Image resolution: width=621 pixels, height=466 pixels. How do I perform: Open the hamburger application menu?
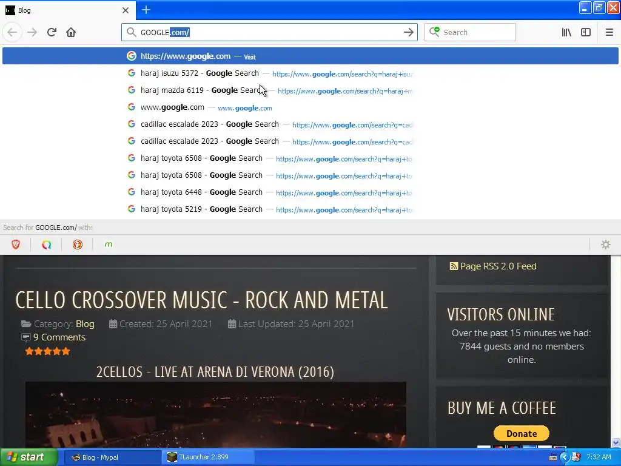click(x=609, y=32)
